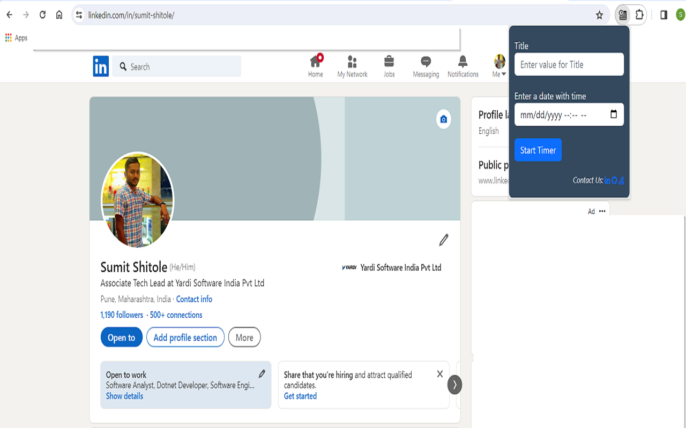Go to LinkedIn Home
This screenshot has width=686, height=428.
(x=316, y=66)
